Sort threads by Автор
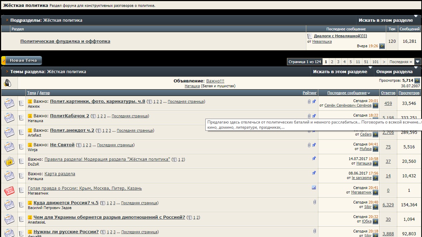 coord(45,93)
